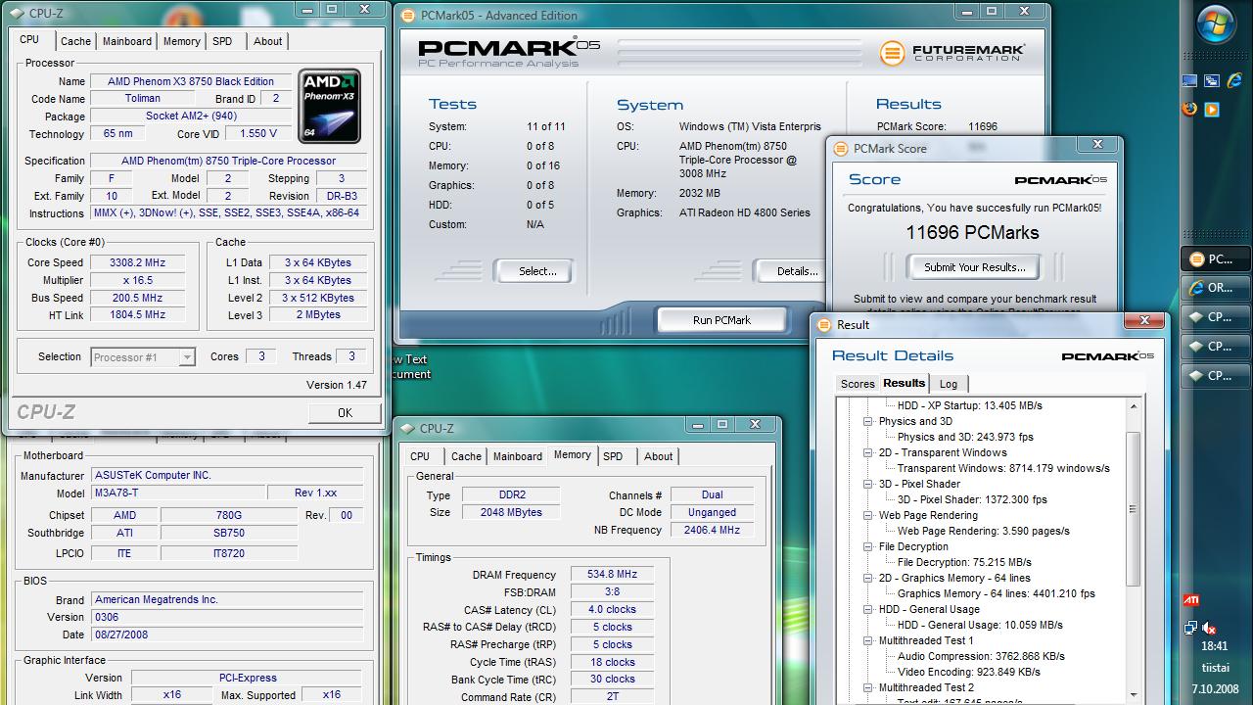This screenshot has width=1253, height=705.
Task: Open Mainboard tab in top CPU-Z window
Action: tap(127, 41)
